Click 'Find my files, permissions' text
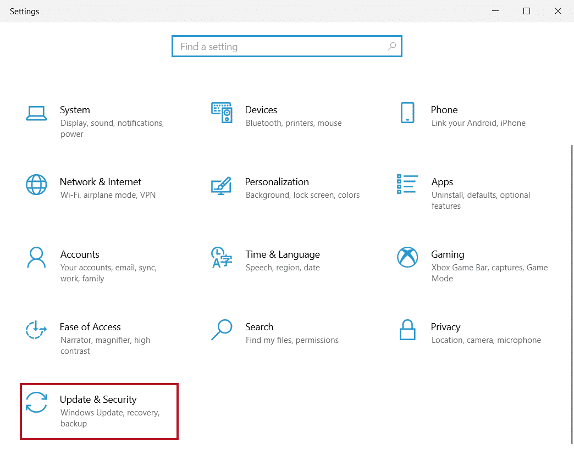 click(292, 340)
